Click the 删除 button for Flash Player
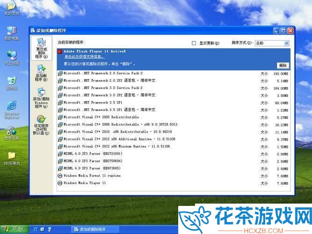Image resolution: width=312 pixels, height=234 pixels. [283, 66]
